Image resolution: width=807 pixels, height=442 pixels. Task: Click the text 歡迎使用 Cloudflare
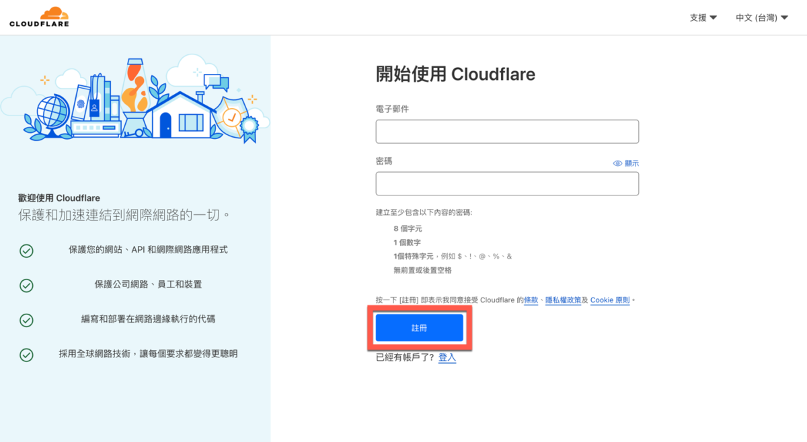59,198
